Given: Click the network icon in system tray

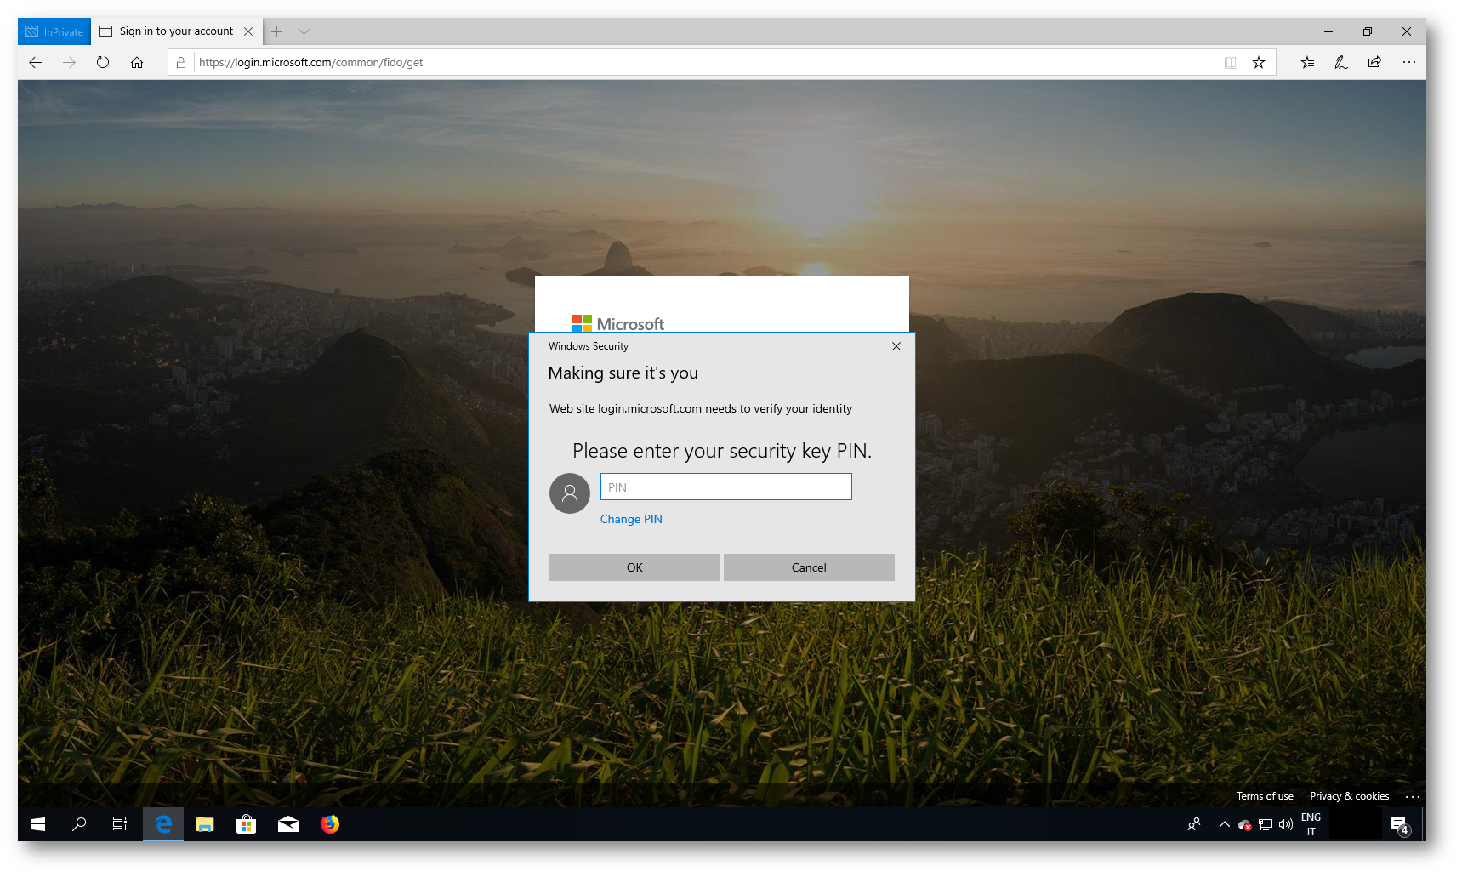Looking at the screenshot, I should [x=1266, y=824].
